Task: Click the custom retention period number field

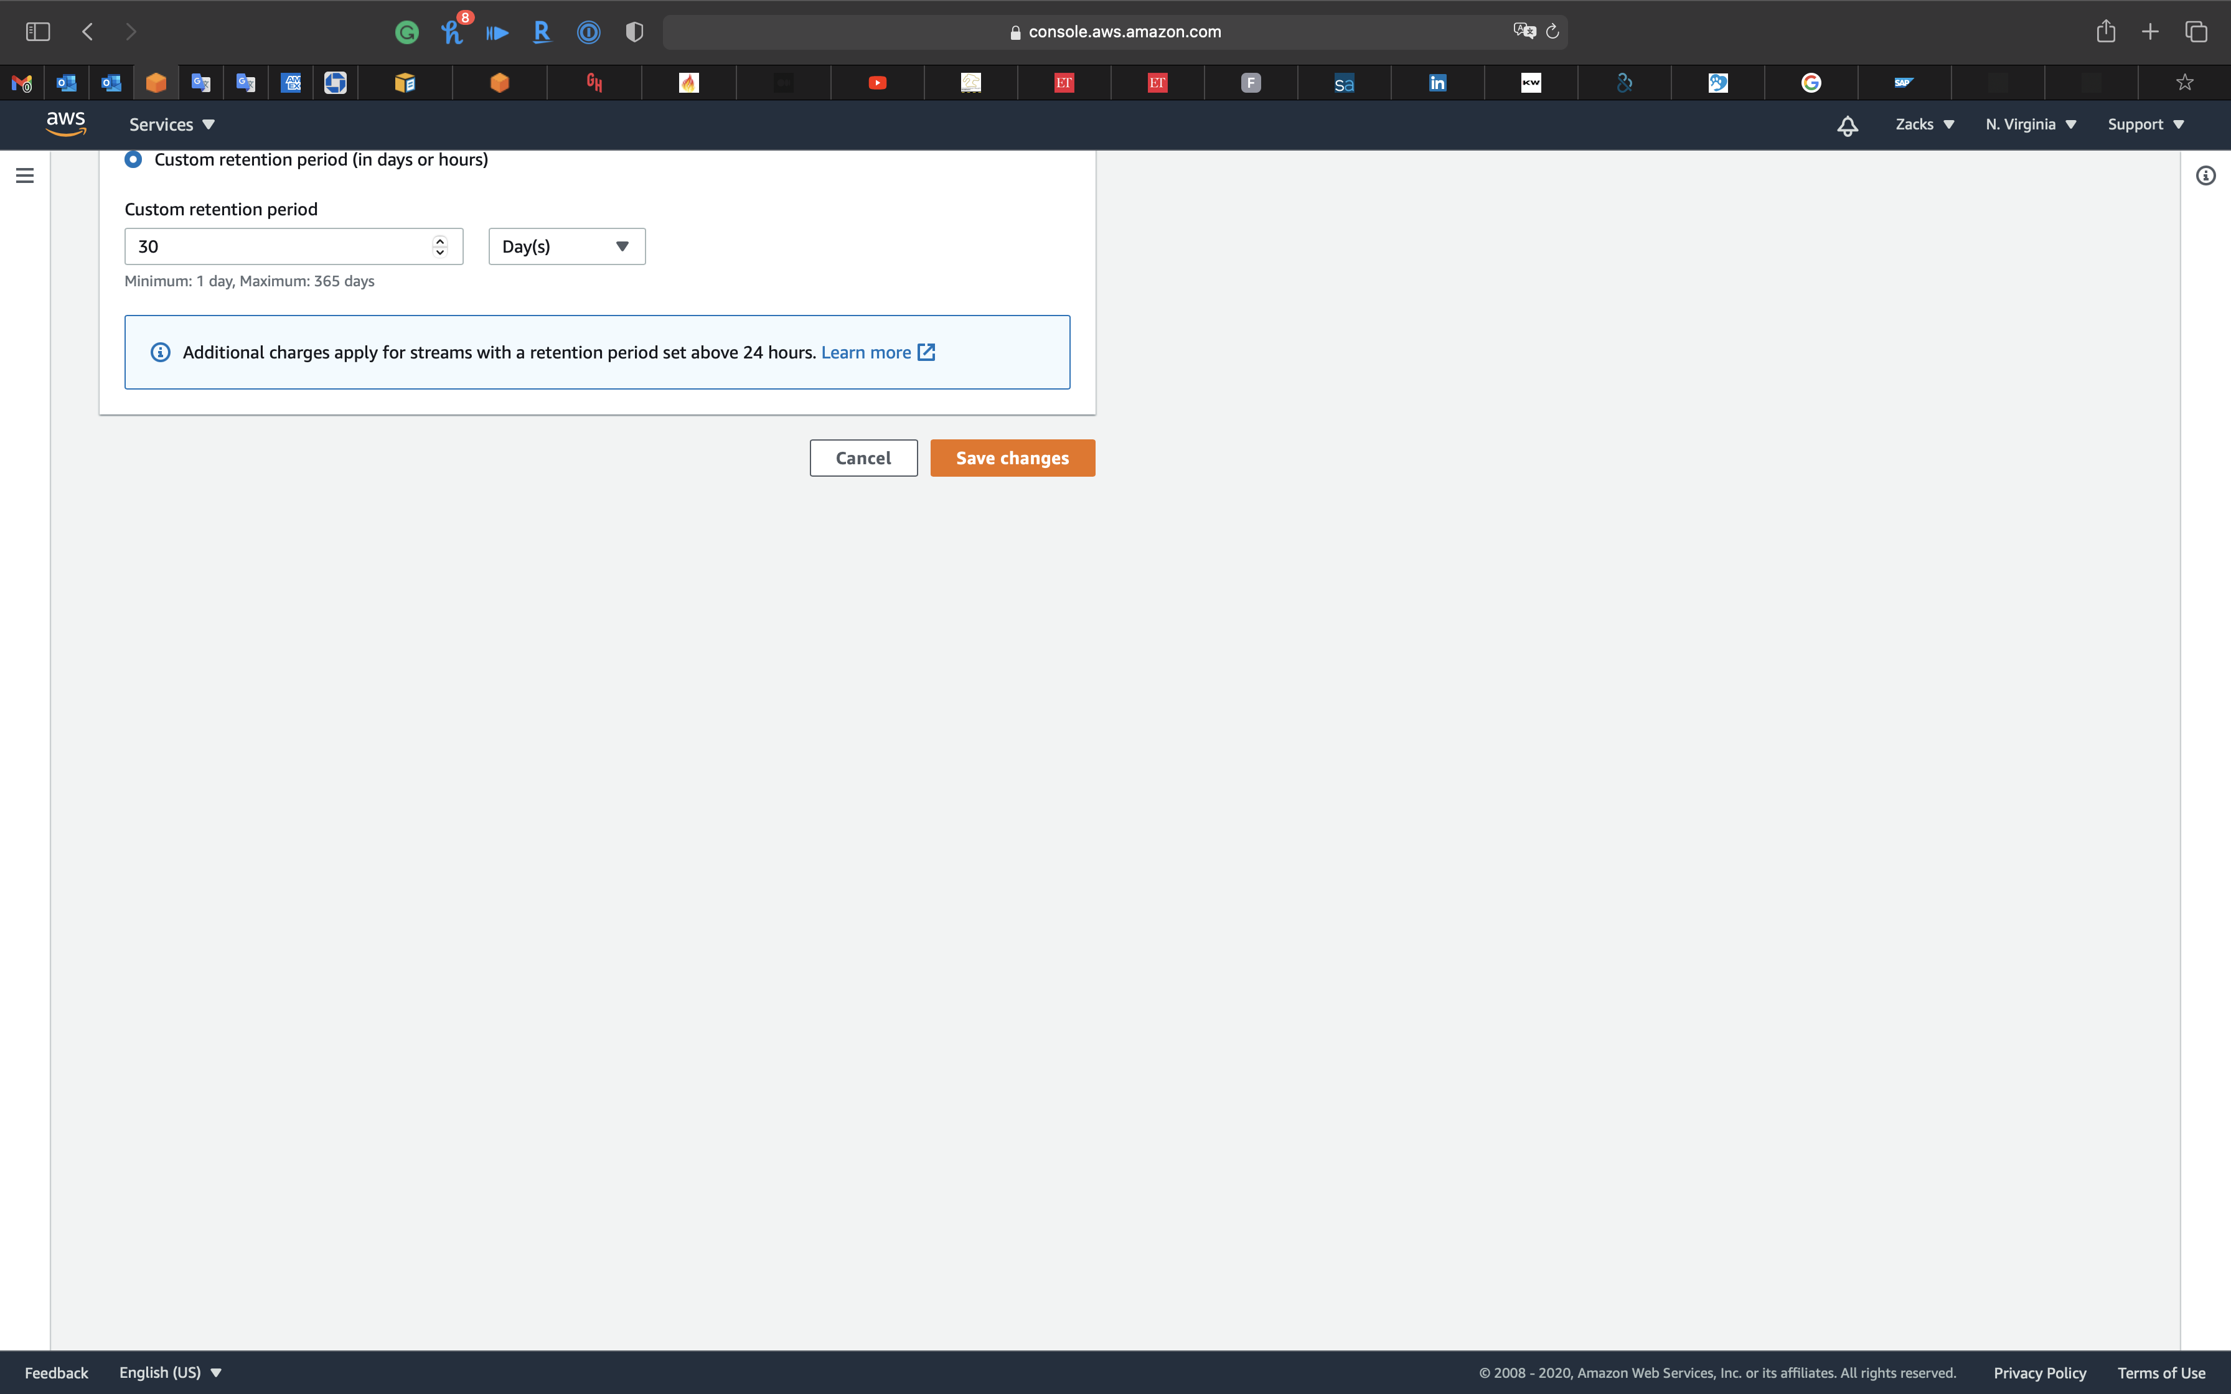Action: click(276, 246)
